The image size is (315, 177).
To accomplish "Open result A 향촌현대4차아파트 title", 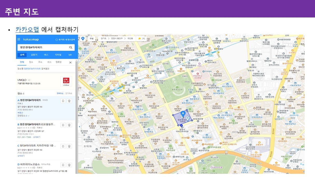I will [31, 100].
